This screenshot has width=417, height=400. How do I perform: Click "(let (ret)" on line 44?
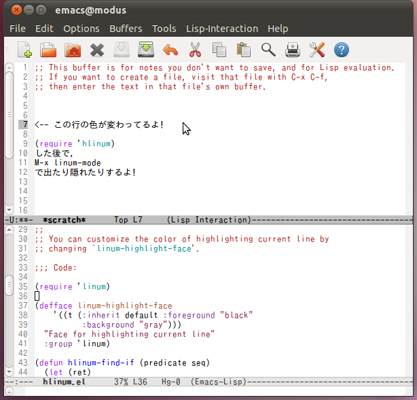(x=67, y=372)
